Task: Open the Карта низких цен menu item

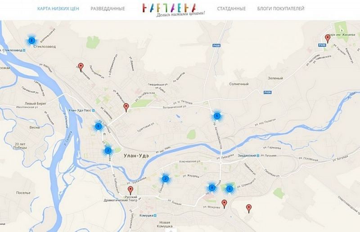Action: (58, 9)
